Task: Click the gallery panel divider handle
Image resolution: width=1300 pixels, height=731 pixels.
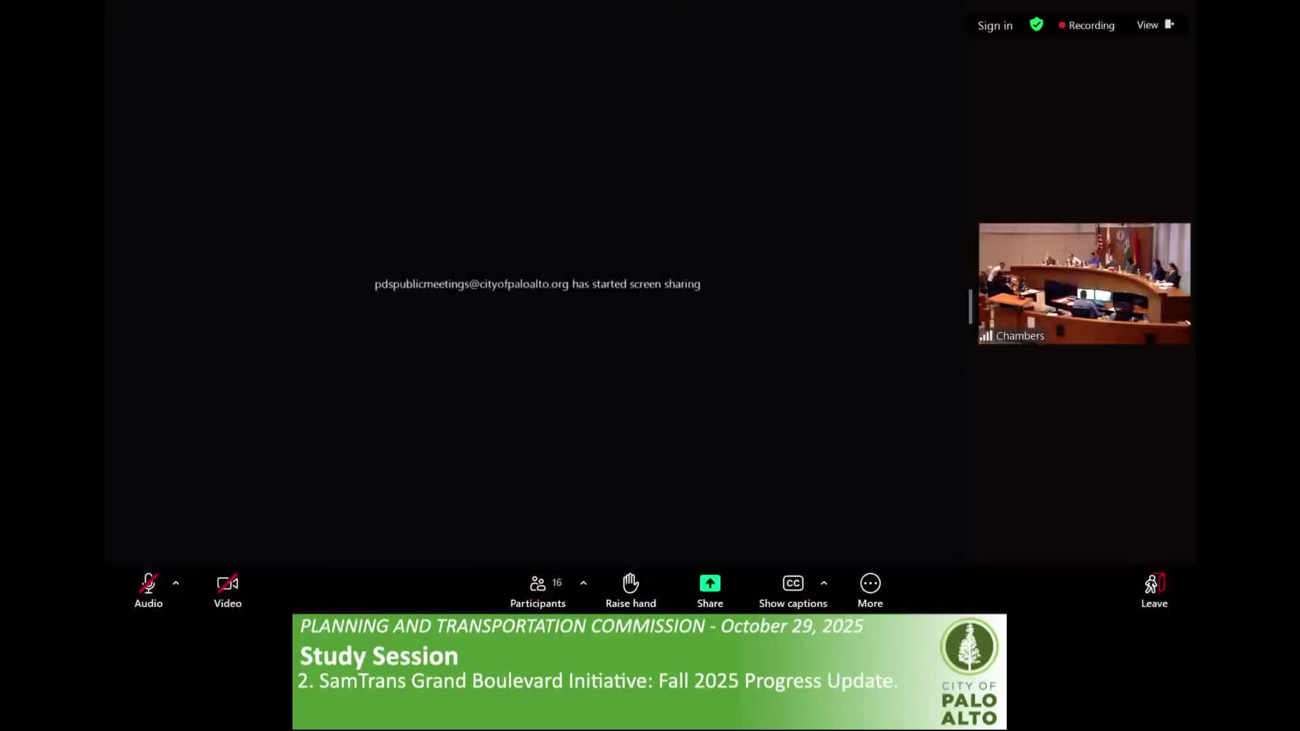Action: 970,306
